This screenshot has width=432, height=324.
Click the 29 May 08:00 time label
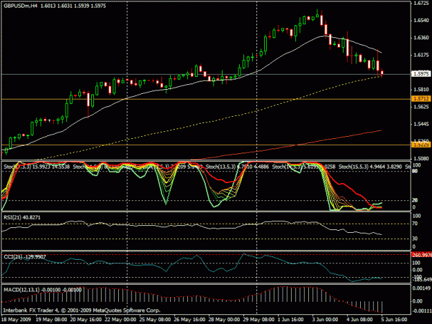click(259, 320)
